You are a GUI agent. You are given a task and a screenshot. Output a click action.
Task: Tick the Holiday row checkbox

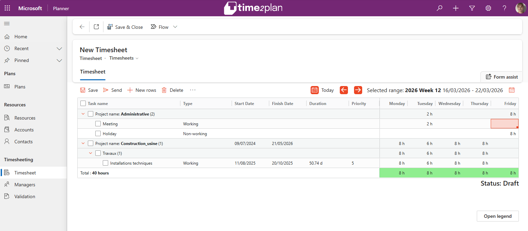tap(98, 134)
